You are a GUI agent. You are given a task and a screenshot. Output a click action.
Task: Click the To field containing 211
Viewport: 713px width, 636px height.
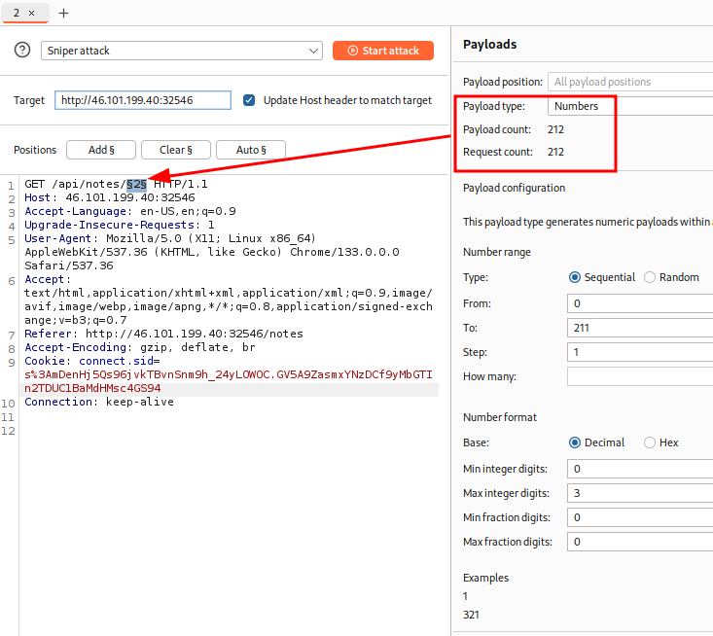640,328
